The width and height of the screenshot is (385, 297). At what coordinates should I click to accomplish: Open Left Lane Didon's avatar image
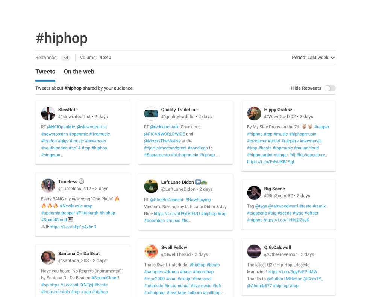151,186
